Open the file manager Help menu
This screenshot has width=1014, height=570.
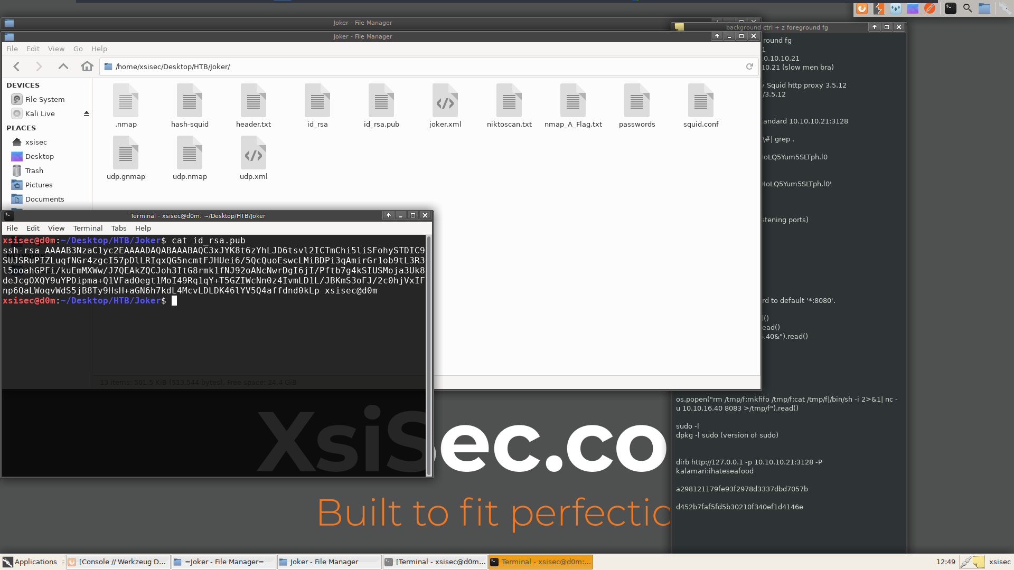pos(99,49)
